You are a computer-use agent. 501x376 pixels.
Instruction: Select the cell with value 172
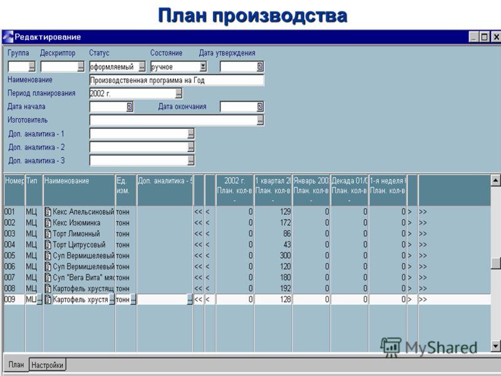tap(273, 222)
